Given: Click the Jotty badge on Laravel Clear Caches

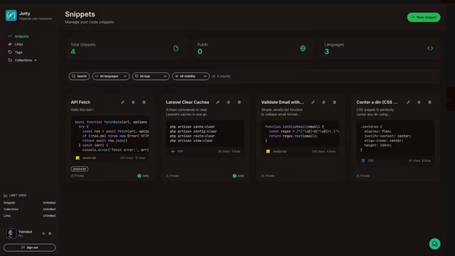Looking at the screenshot, I should pos(238,176).
